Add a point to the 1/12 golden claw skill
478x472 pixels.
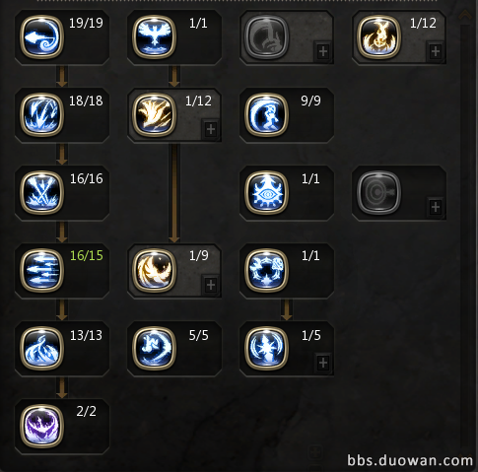211,129
